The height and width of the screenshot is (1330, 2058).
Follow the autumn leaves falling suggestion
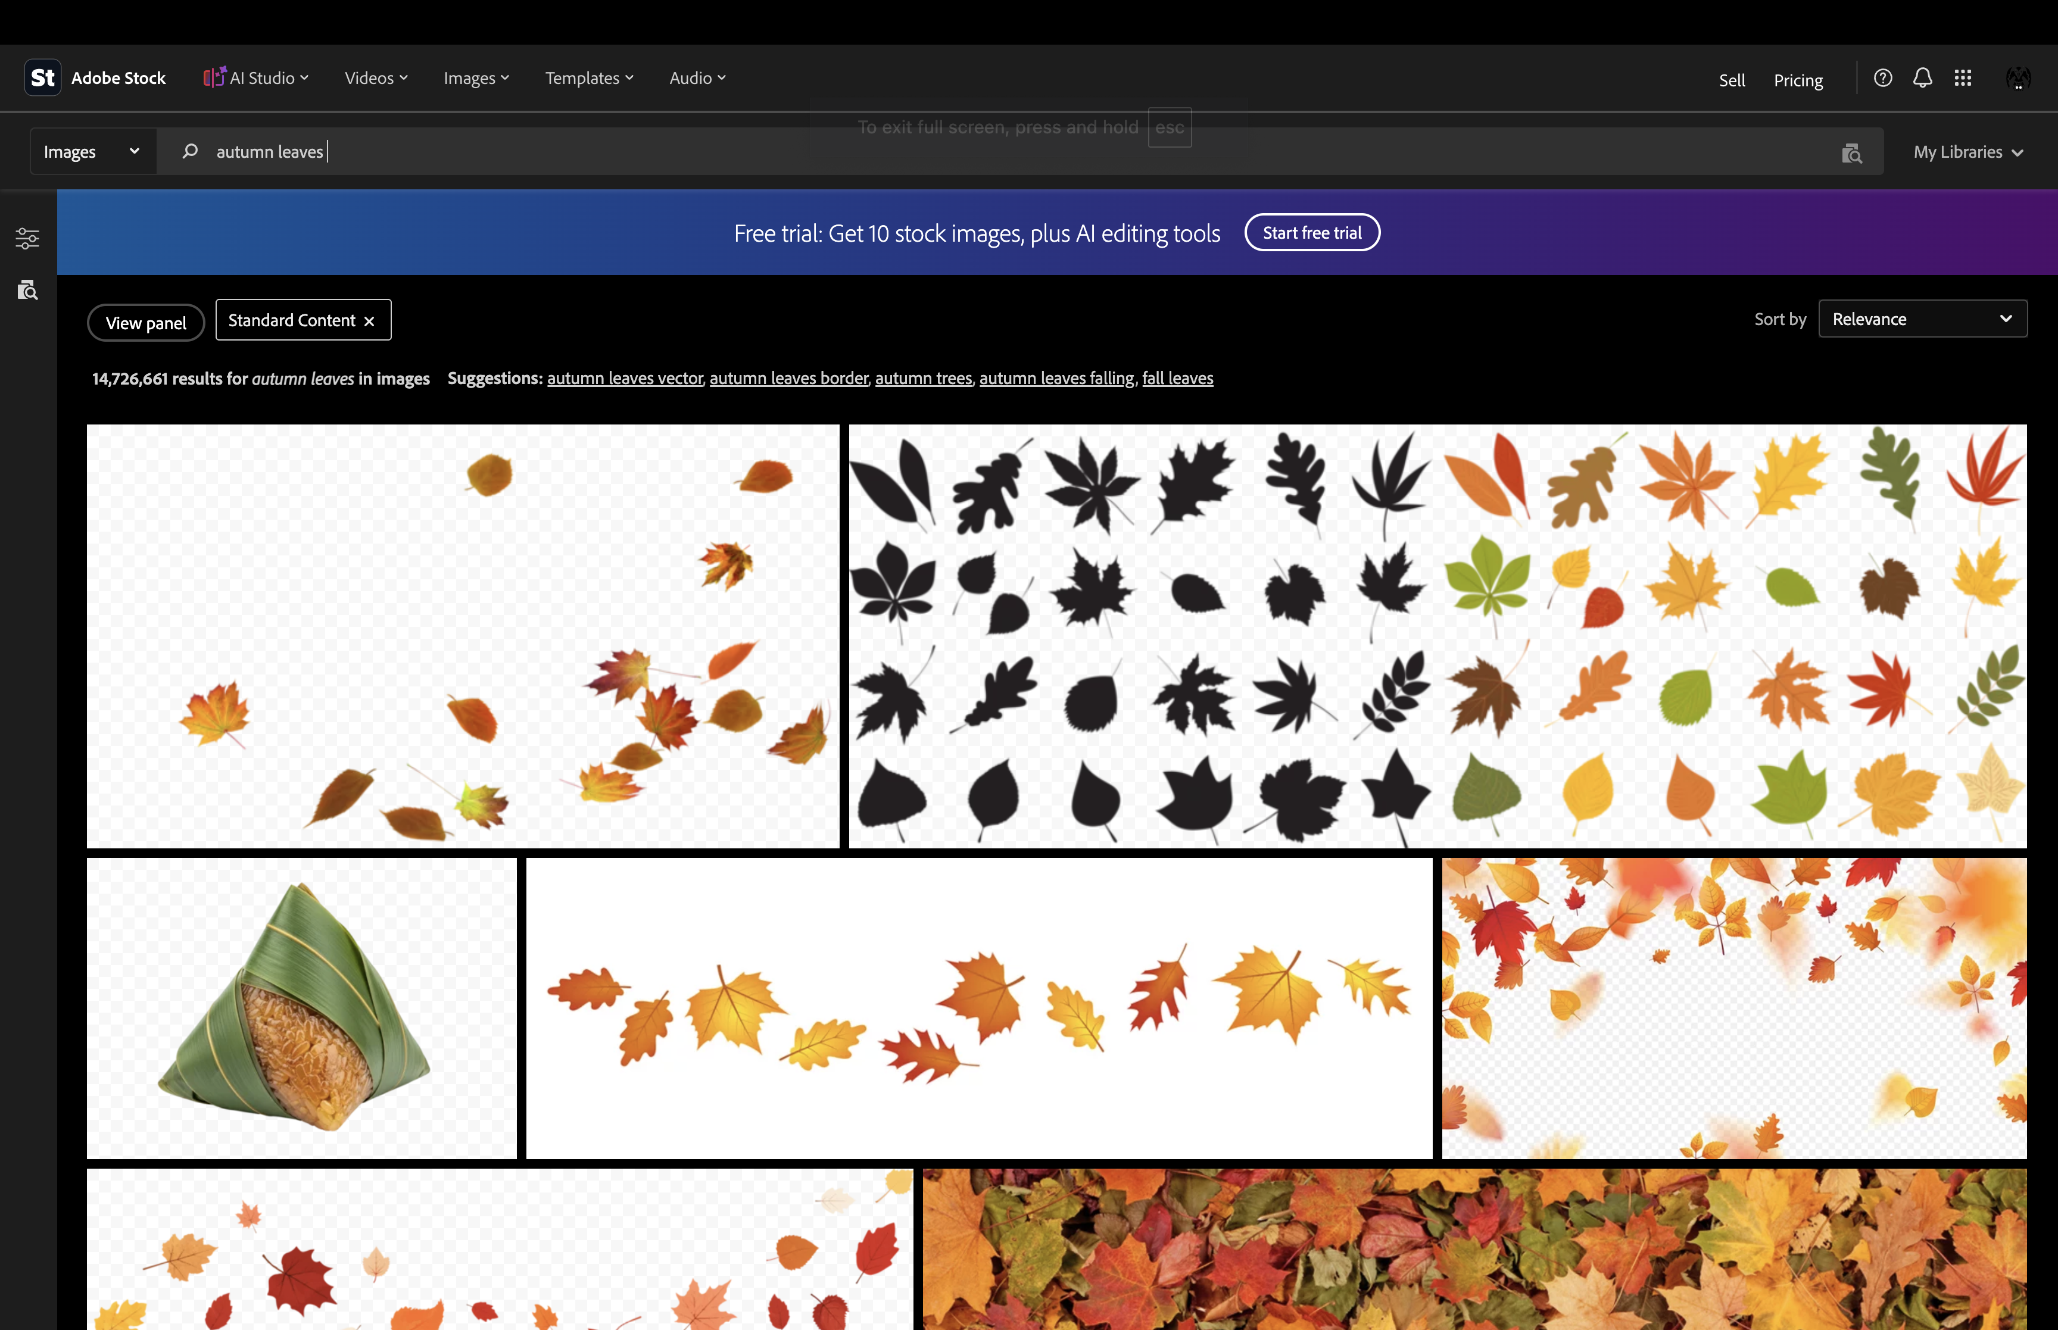click(1056, 377)
